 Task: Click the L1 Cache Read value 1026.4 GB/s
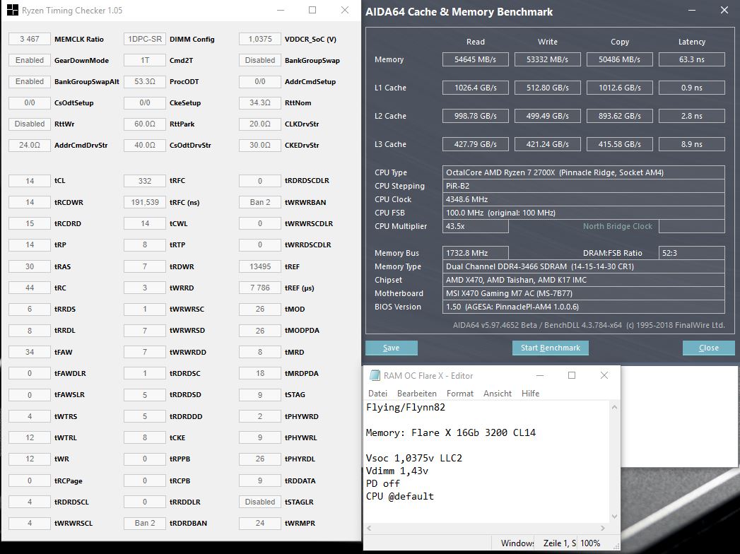[475, 88]
